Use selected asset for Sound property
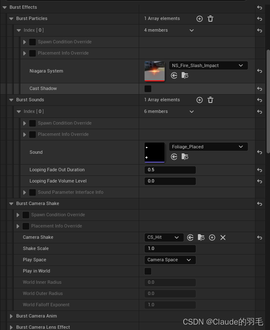 point(174,157)
